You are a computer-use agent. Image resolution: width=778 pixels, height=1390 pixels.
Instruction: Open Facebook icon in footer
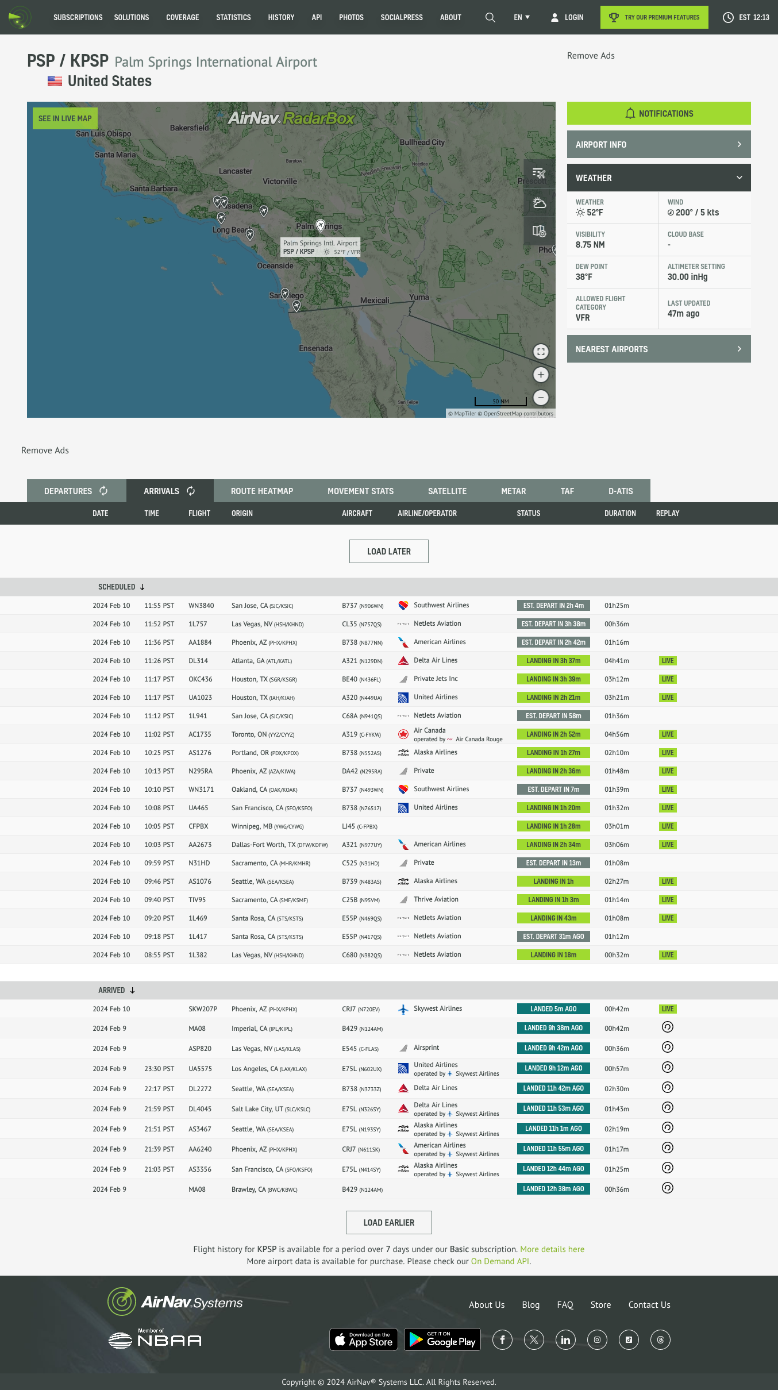tap(502, 1340)
